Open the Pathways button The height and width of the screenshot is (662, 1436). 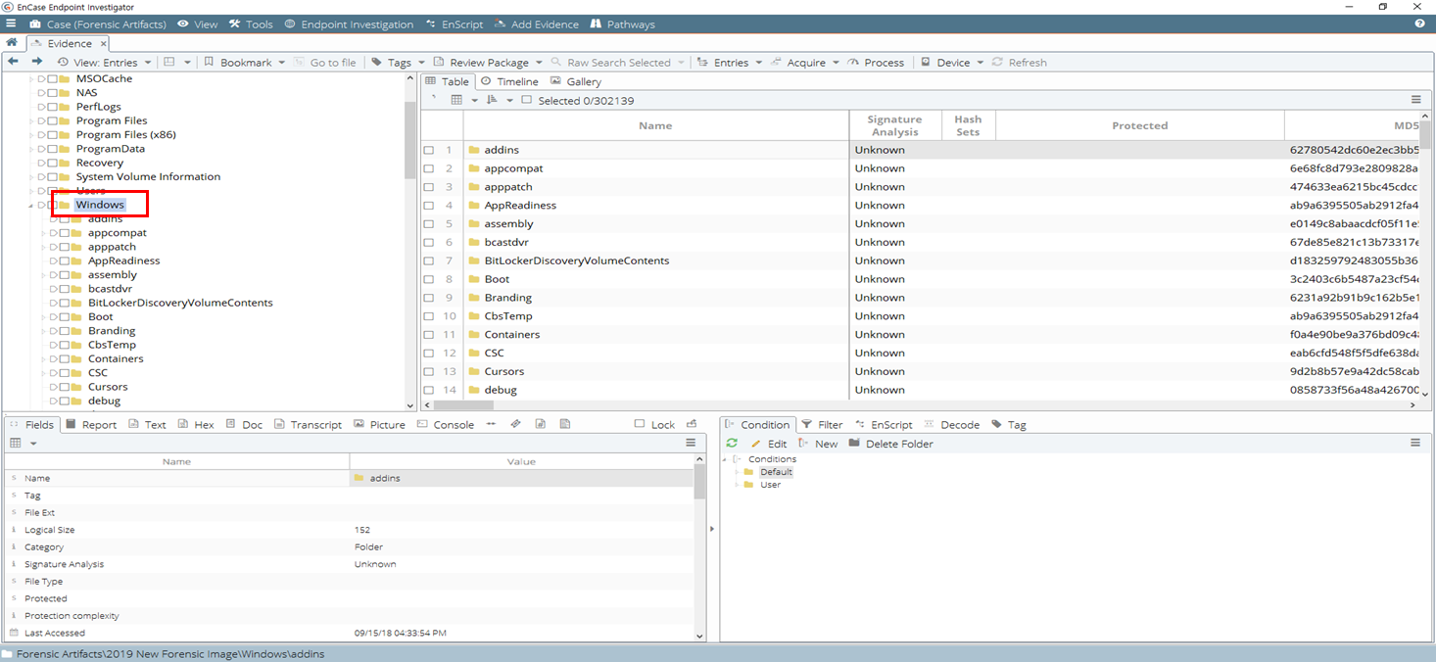click(621, 24)
